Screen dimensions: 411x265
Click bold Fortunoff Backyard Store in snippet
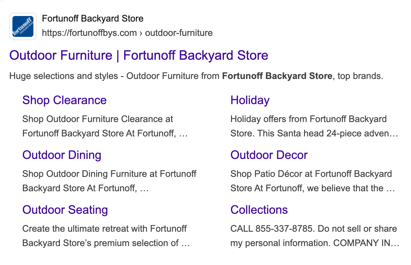tap(277, 76)
